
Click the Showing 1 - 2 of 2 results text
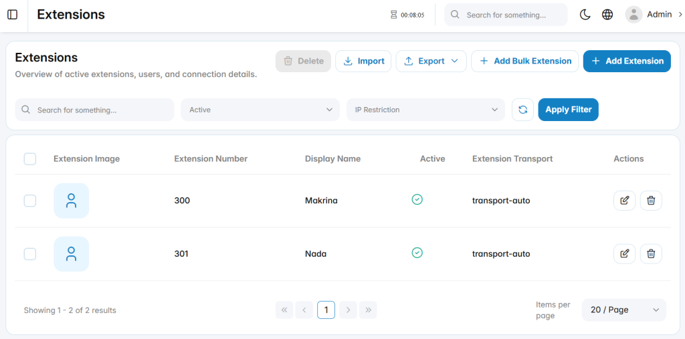[70, 311]
